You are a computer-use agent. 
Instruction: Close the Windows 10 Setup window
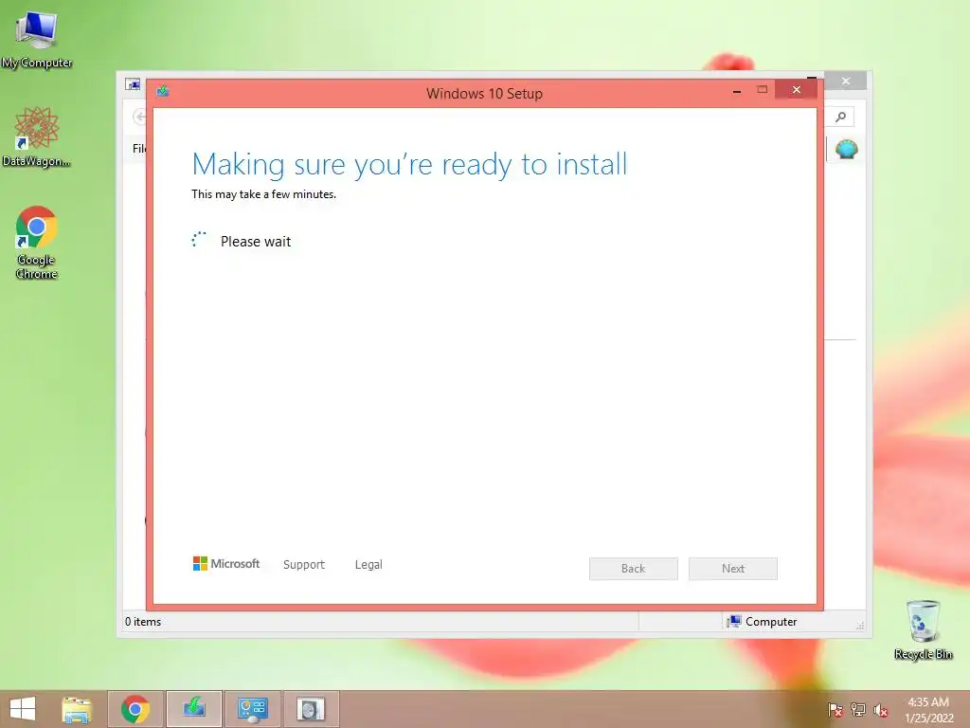point(796,90)
